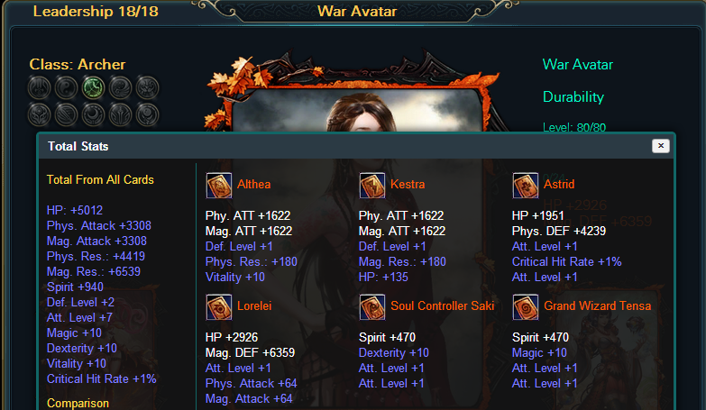
Task: Select the Soul Controller Saki card icon
Action: [372, 307]
